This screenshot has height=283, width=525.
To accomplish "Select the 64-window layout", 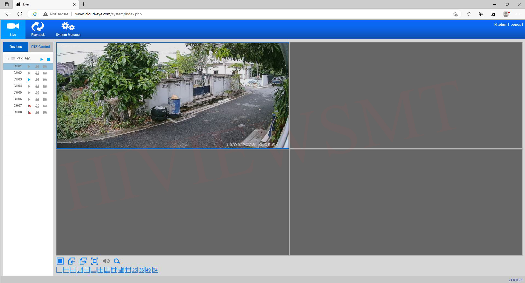I will [155, 270].
